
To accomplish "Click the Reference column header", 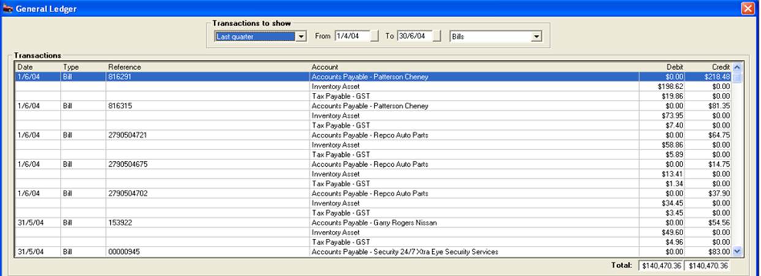I will 207,67.
